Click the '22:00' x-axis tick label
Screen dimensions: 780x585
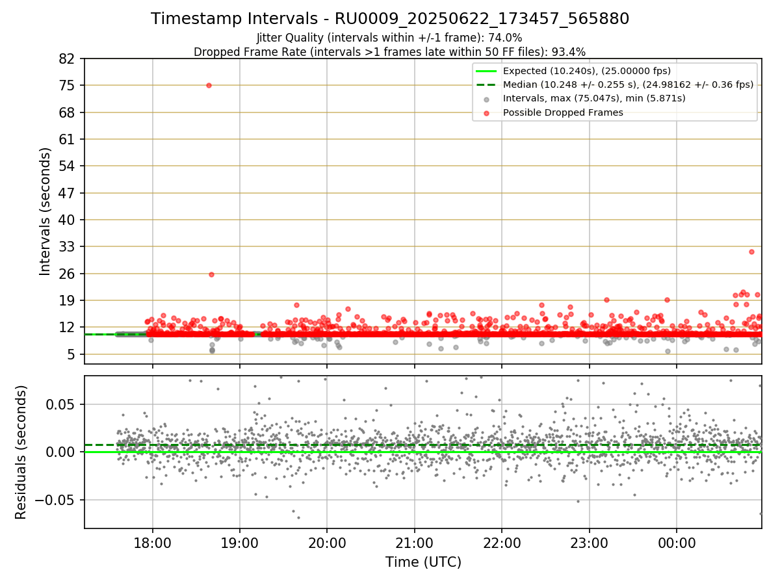[x=502, y=542]
